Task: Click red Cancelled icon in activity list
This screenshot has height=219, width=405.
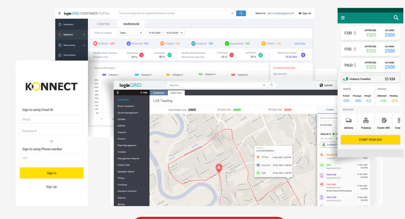Action: 322,184
